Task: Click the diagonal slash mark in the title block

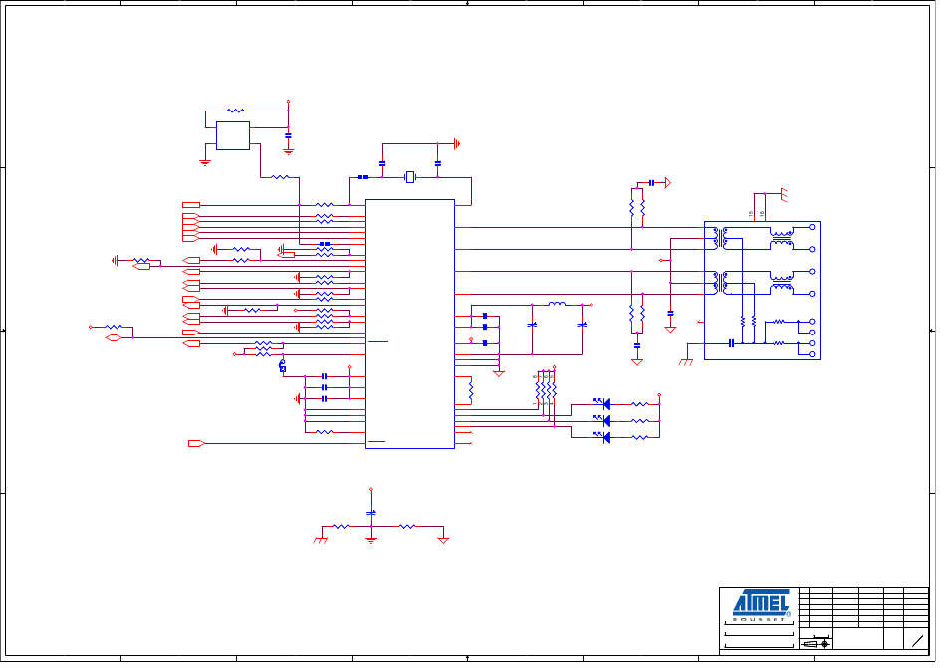Action: coord(918,641)
